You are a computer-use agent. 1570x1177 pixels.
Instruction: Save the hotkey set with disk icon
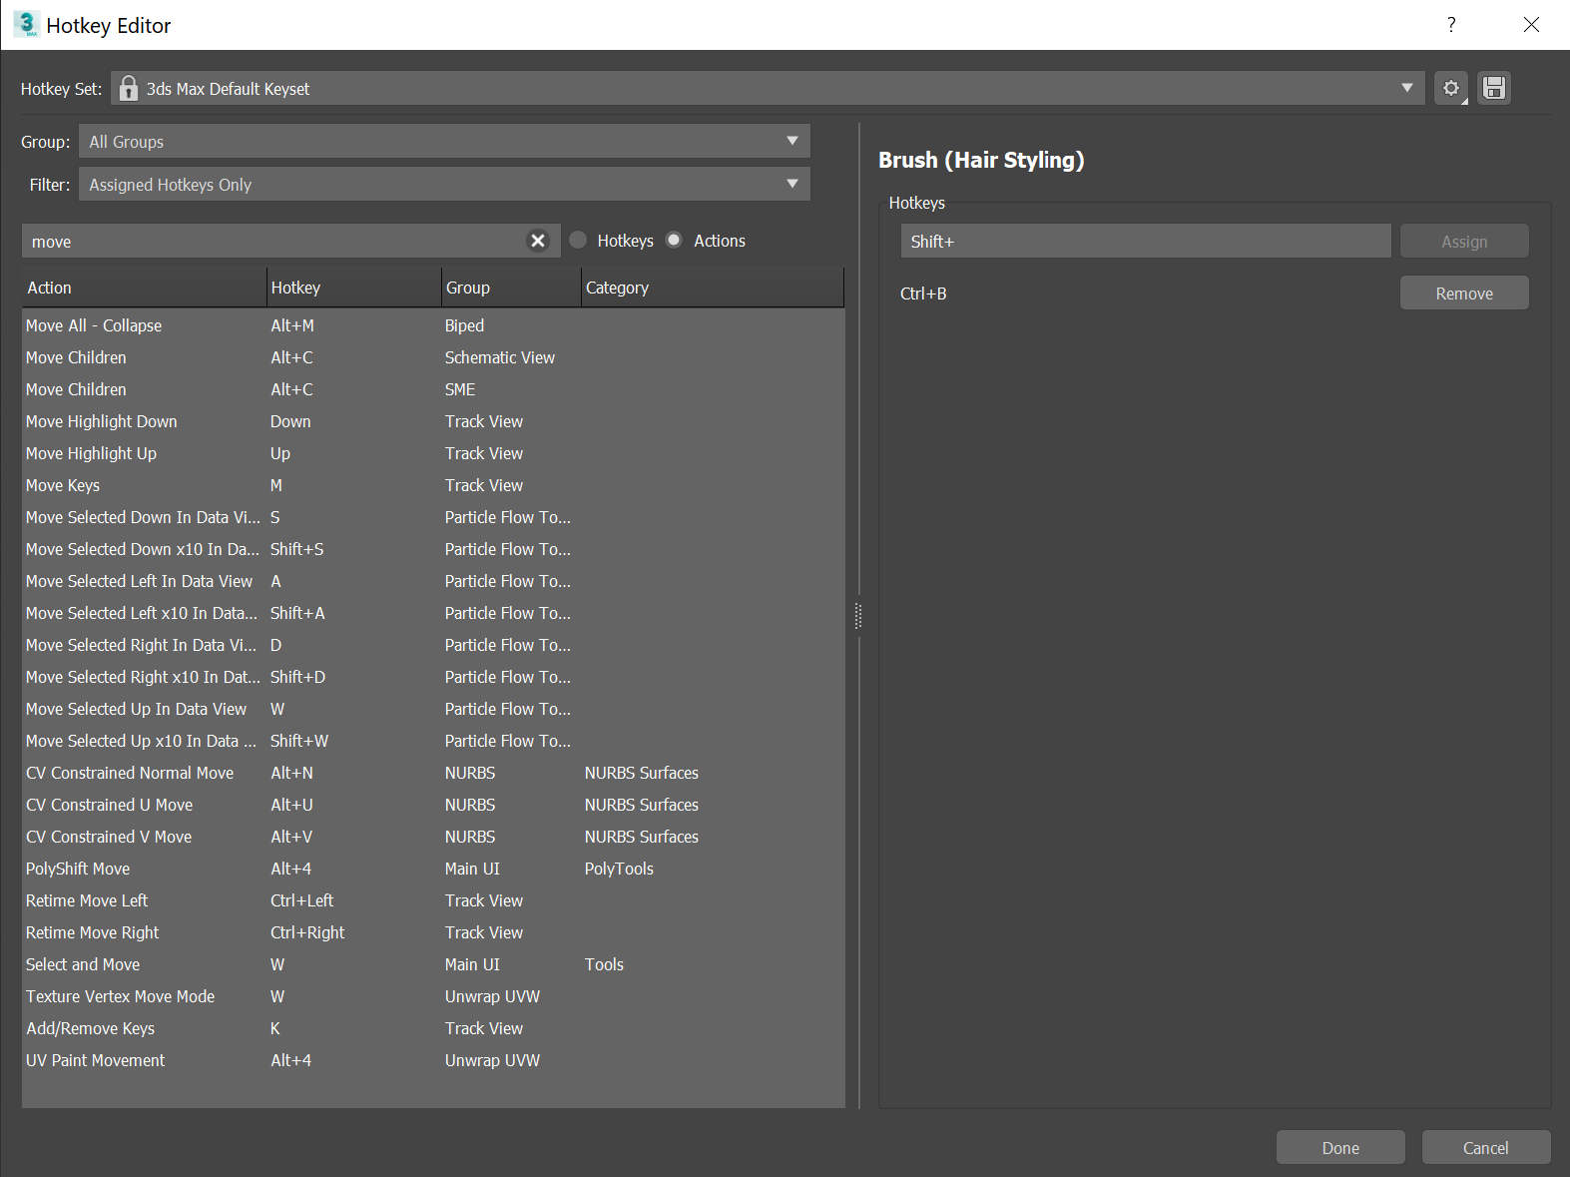pos(1494,88)
